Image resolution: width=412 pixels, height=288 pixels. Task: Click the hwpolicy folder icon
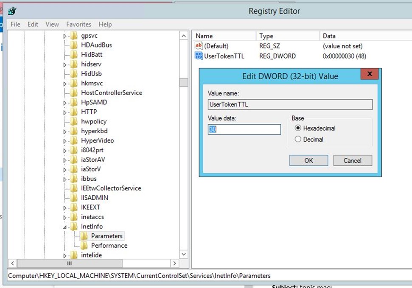point(74,121)
